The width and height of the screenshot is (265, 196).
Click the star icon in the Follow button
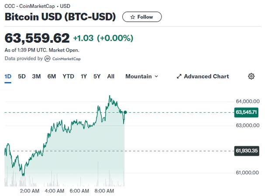[x=132, y=17]
